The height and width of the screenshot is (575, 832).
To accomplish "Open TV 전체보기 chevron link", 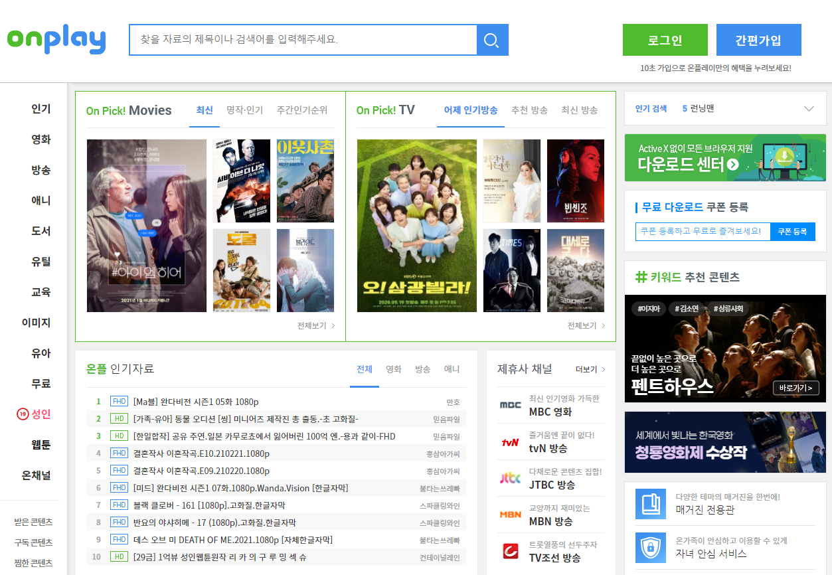I will click(x=586, y=326).
